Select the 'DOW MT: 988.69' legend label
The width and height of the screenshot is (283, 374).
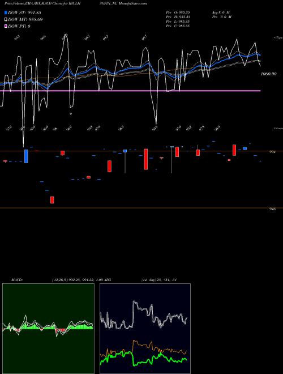tap(25, 19)
